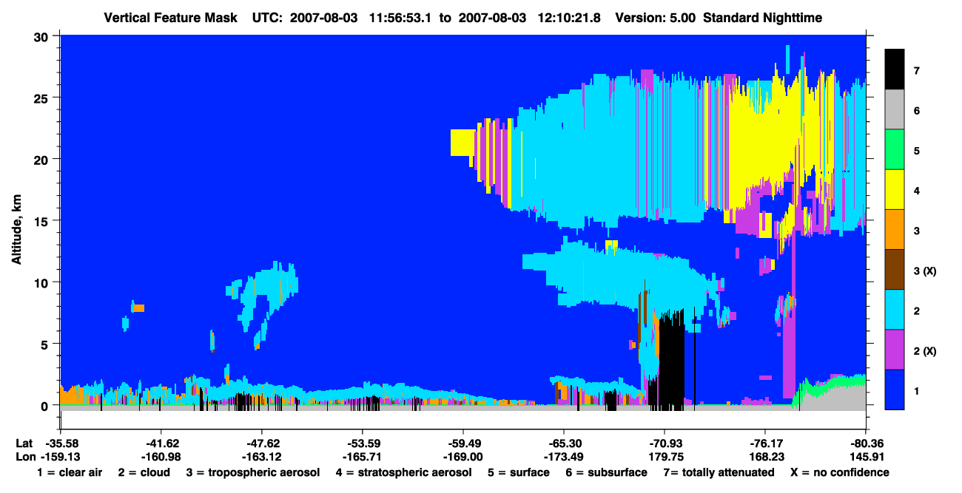Pick the brown legend swatch labeled 3 (X)

click(x=895, y=270)
